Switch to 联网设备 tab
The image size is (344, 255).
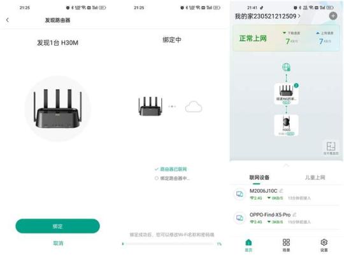259,177
